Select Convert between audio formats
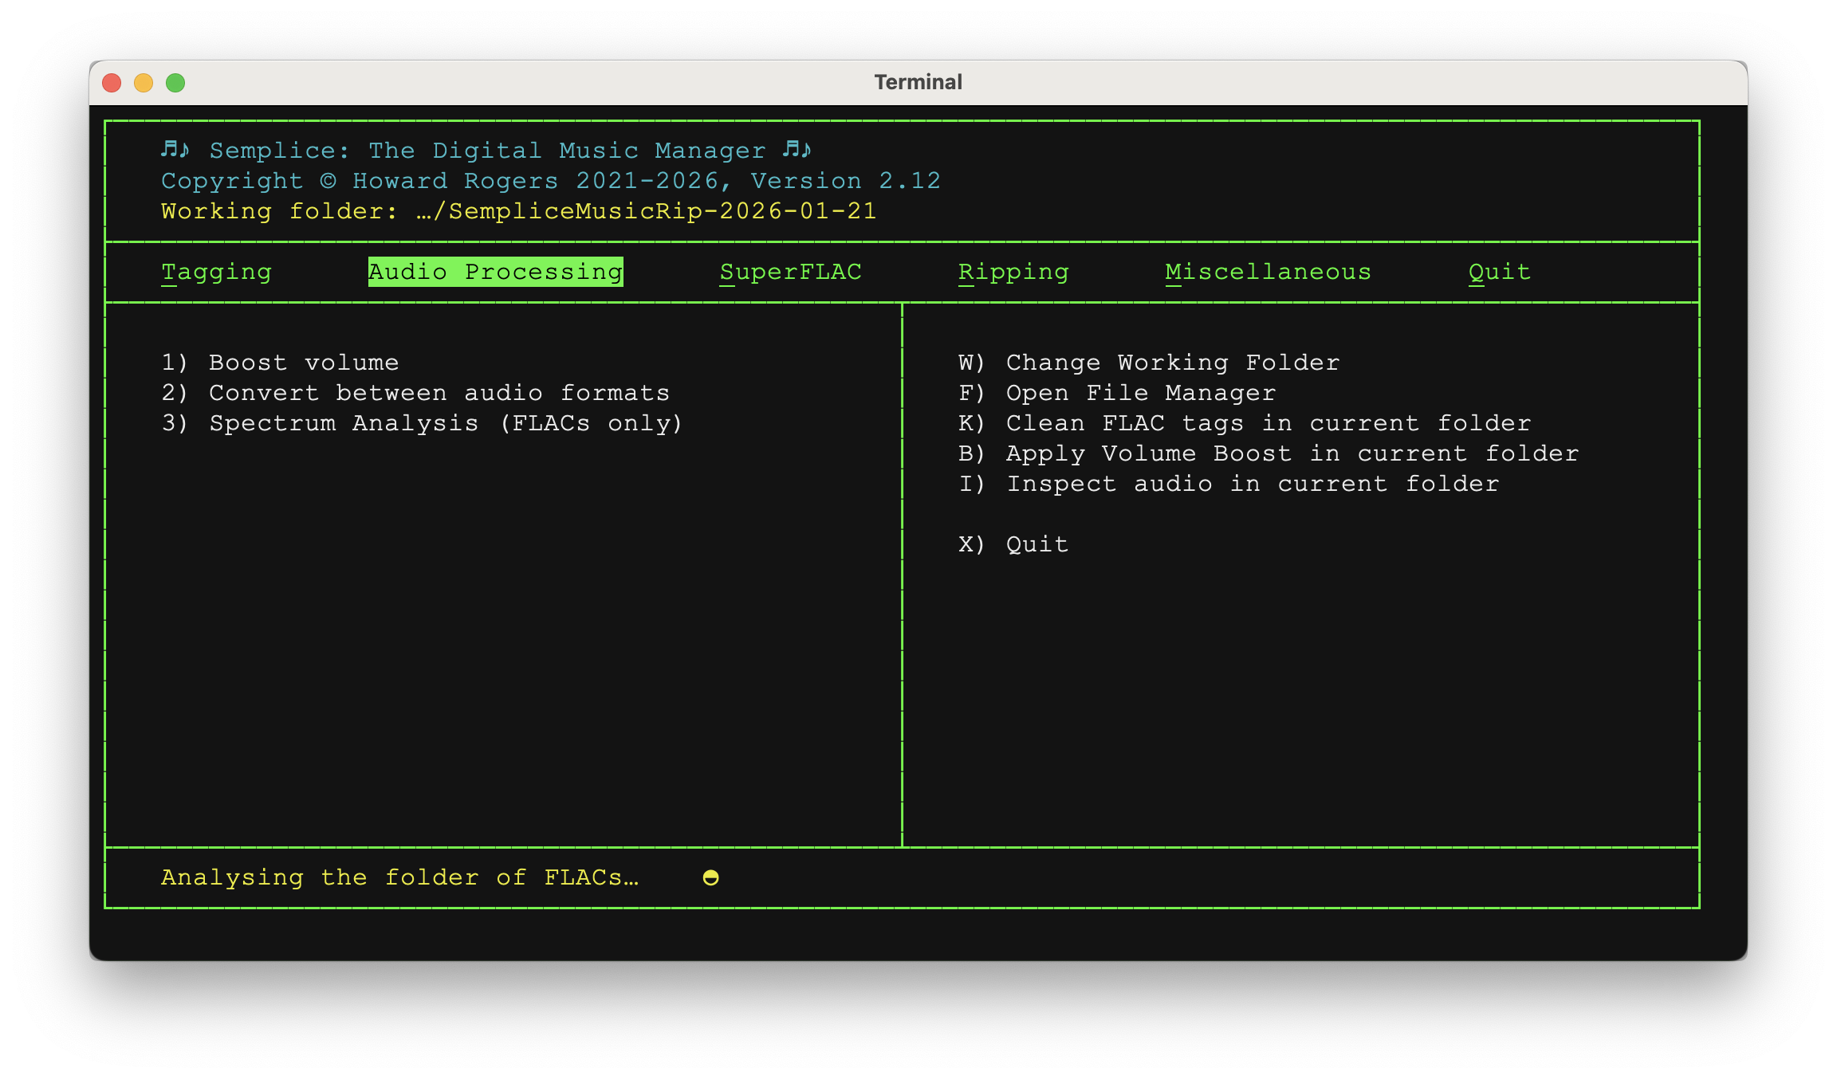The image size is (1837, 1079). click(x=415, y=393)
